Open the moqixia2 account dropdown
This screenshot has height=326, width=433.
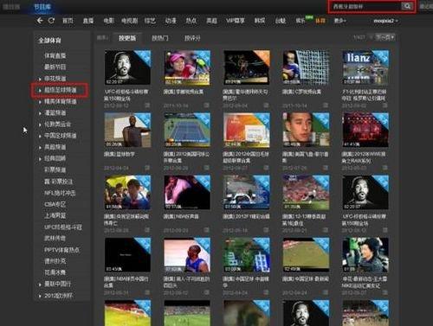[x=385, y=21]
